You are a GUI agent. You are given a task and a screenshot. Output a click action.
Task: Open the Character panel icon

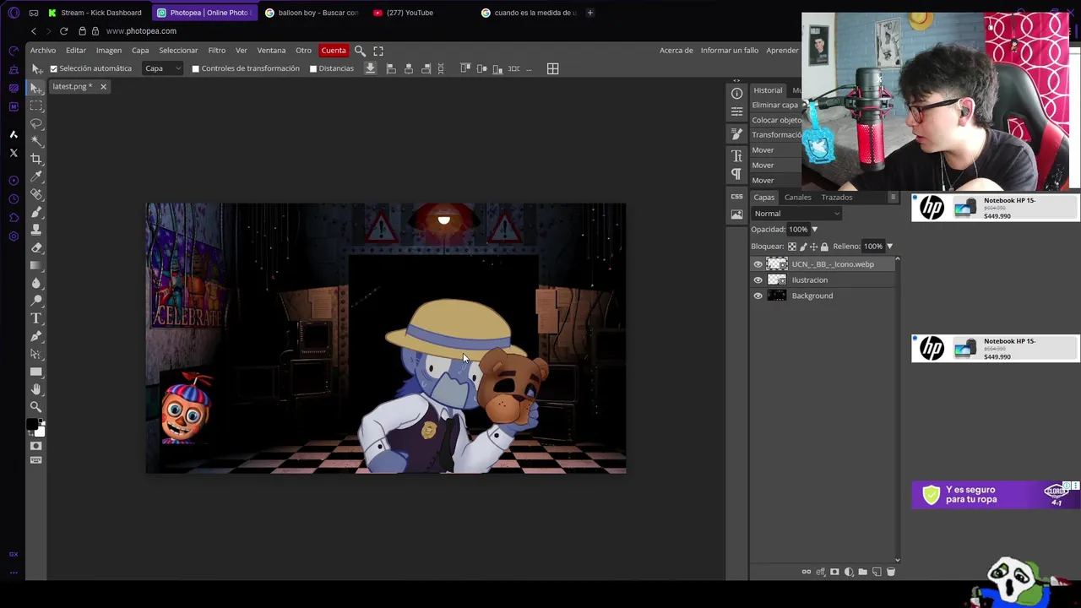click(736, 156)
